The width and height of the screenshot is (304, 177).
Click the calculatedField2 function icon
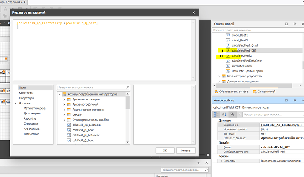tap(228, 56)
